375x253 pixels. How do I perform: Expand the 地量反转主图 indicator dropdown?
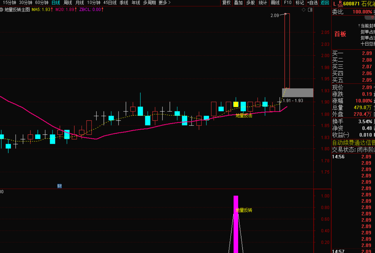2,10
